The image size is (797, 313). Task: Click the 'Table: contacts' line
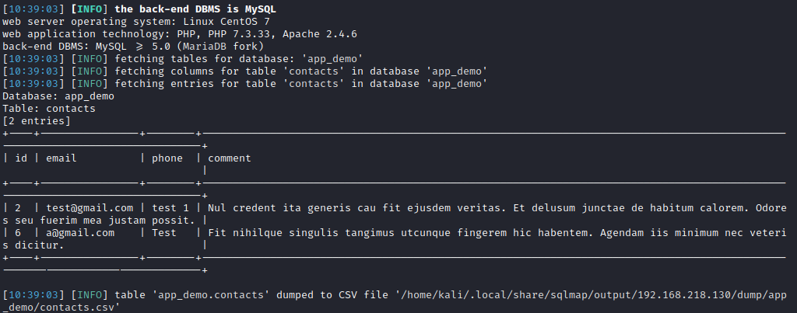(49, 109)
